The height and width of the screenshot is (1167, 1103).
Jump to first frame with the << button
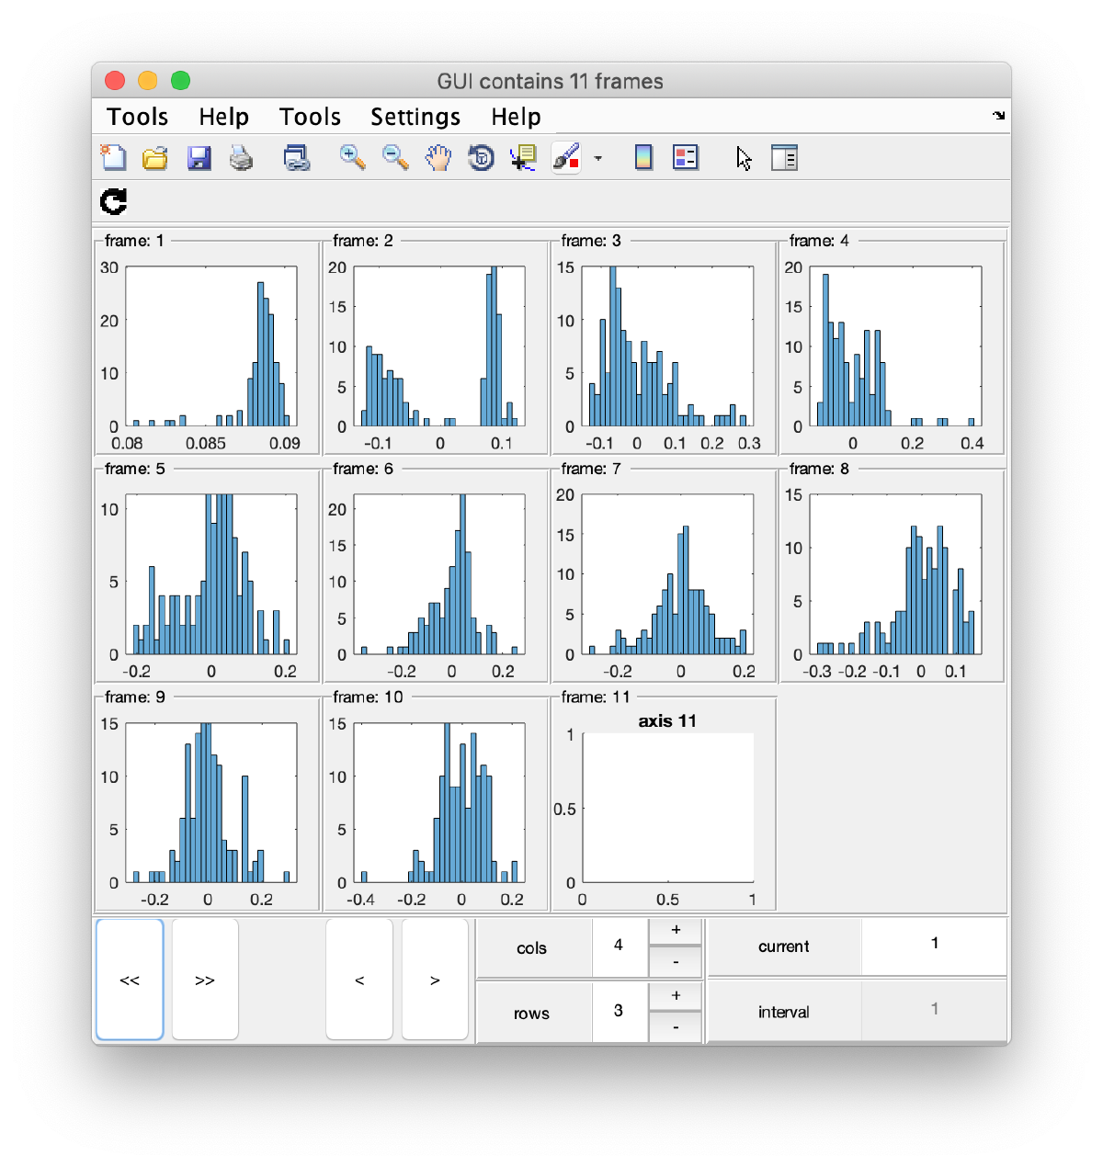(x=130, y=980)
